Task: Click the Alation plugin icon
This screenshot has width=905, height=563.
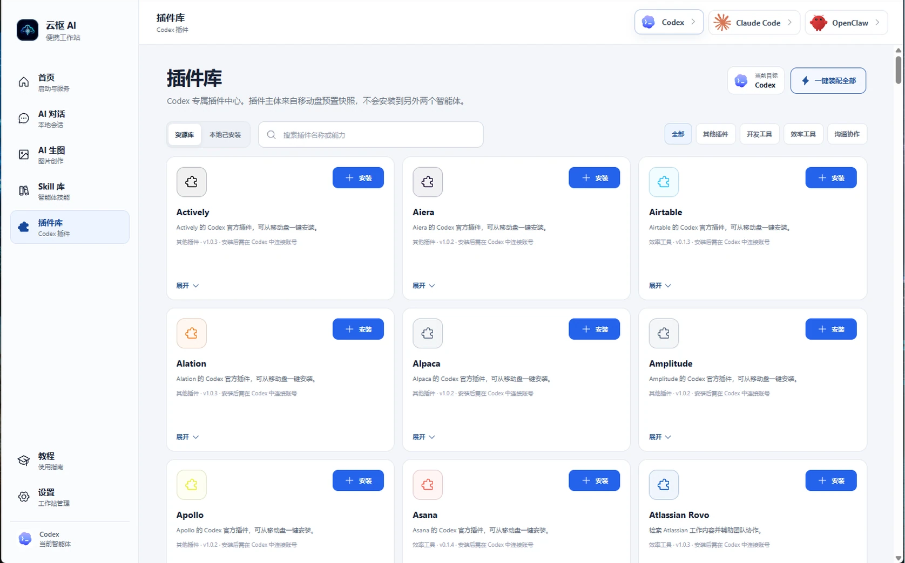Action: pyautogui.click(x=192, y=333)
